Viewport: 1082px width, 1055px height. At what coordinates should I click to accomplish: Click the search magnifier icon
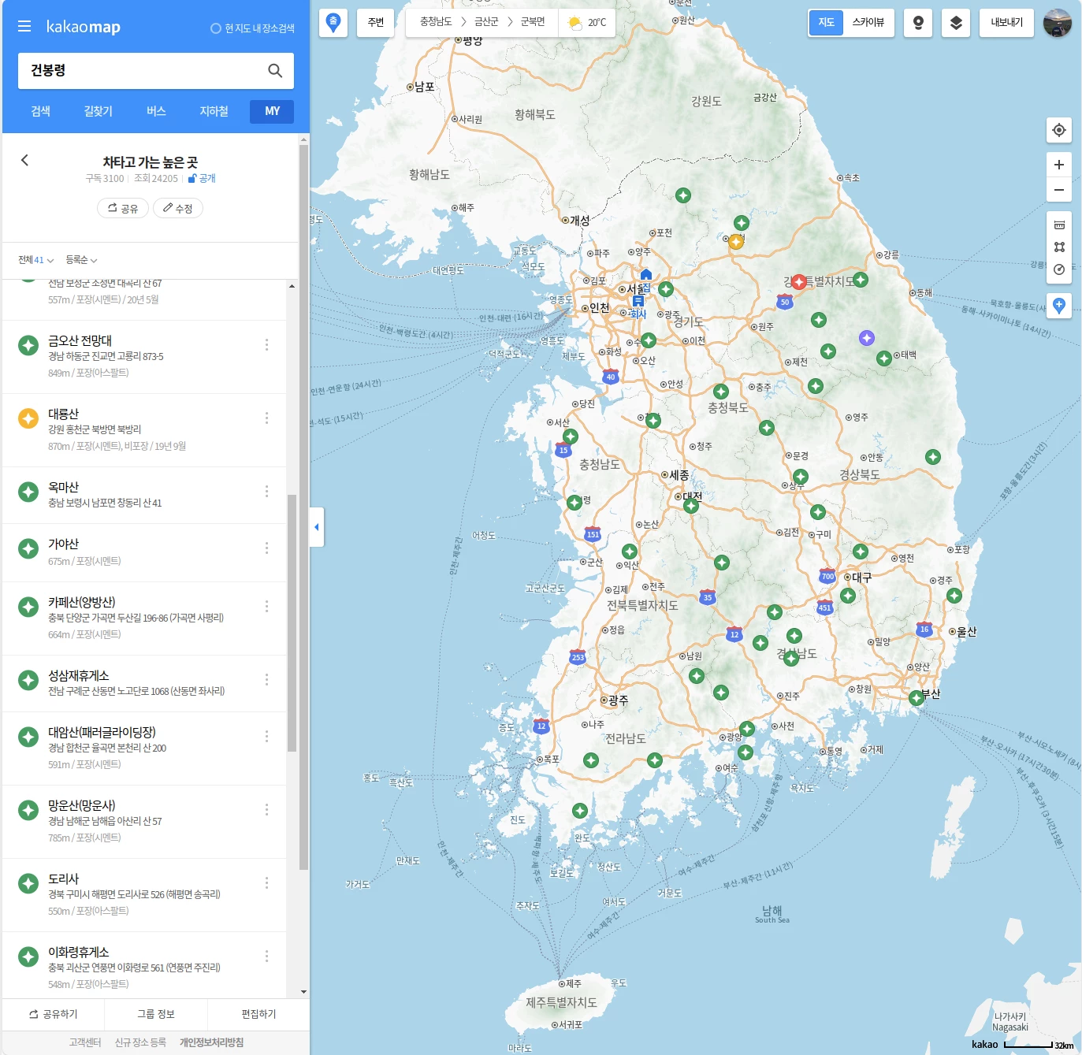(275, 71)
